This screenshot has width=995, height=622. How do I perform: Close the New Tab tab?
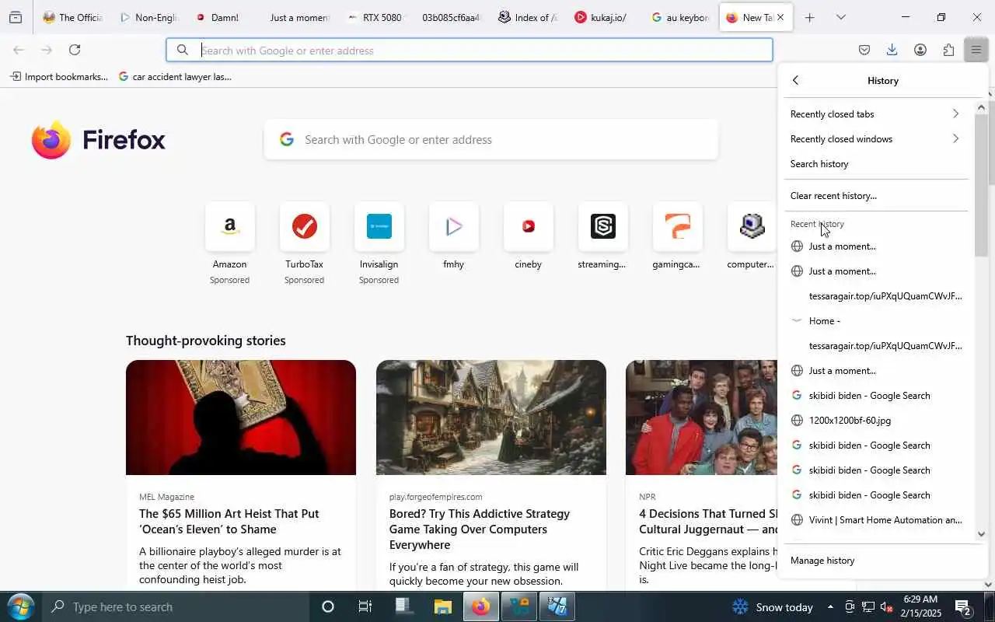coord(780,17)
